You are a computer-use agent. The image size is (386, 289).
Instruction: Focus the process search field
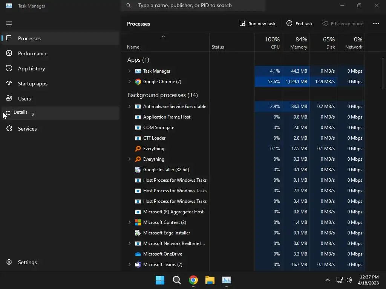point(193,5)
